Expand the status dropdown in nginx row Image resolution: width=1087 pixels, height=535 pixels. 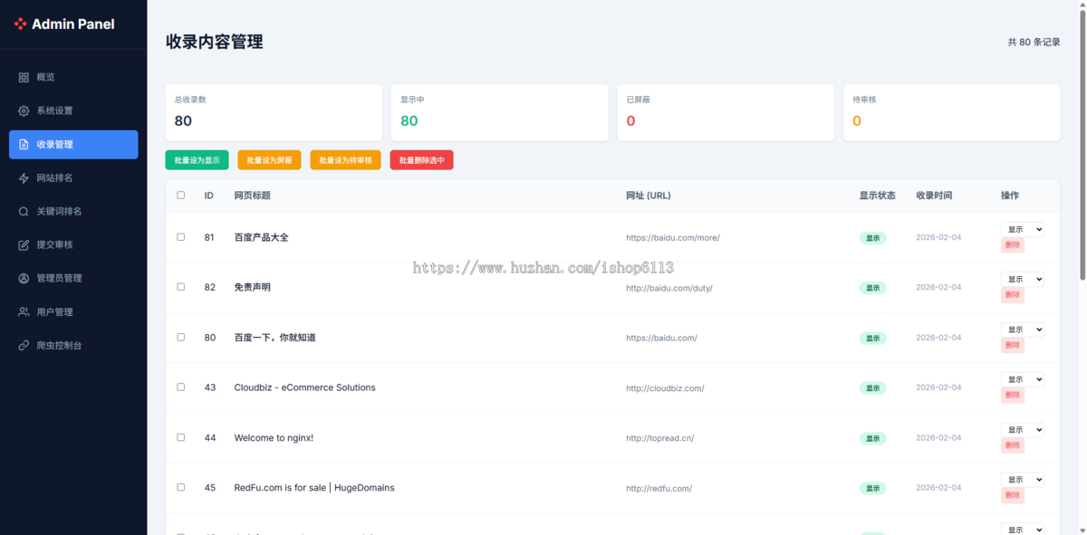click(x=1023, y=430)
